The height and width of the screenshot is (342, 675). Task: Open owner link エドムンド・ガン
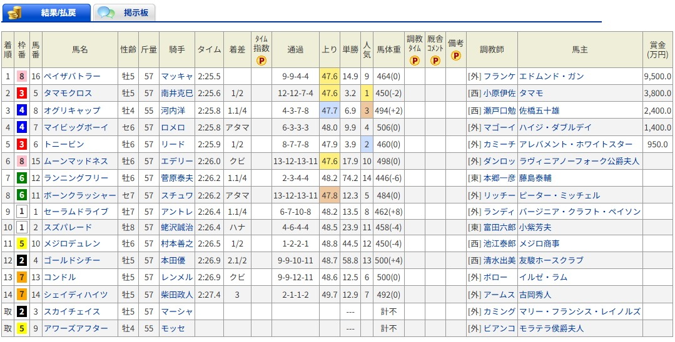pos(551,76)
